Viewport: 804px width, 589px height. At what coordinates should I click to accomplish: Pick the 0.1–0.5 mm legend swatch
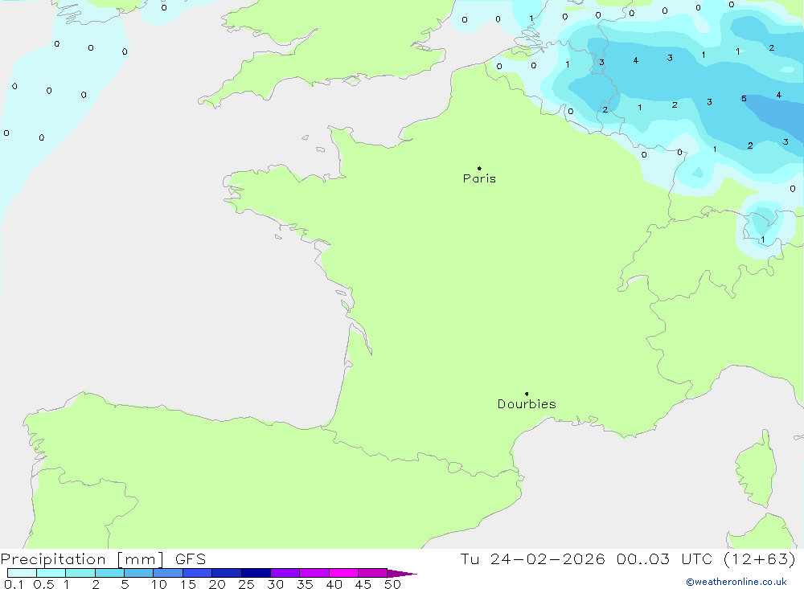coord(22,573)
